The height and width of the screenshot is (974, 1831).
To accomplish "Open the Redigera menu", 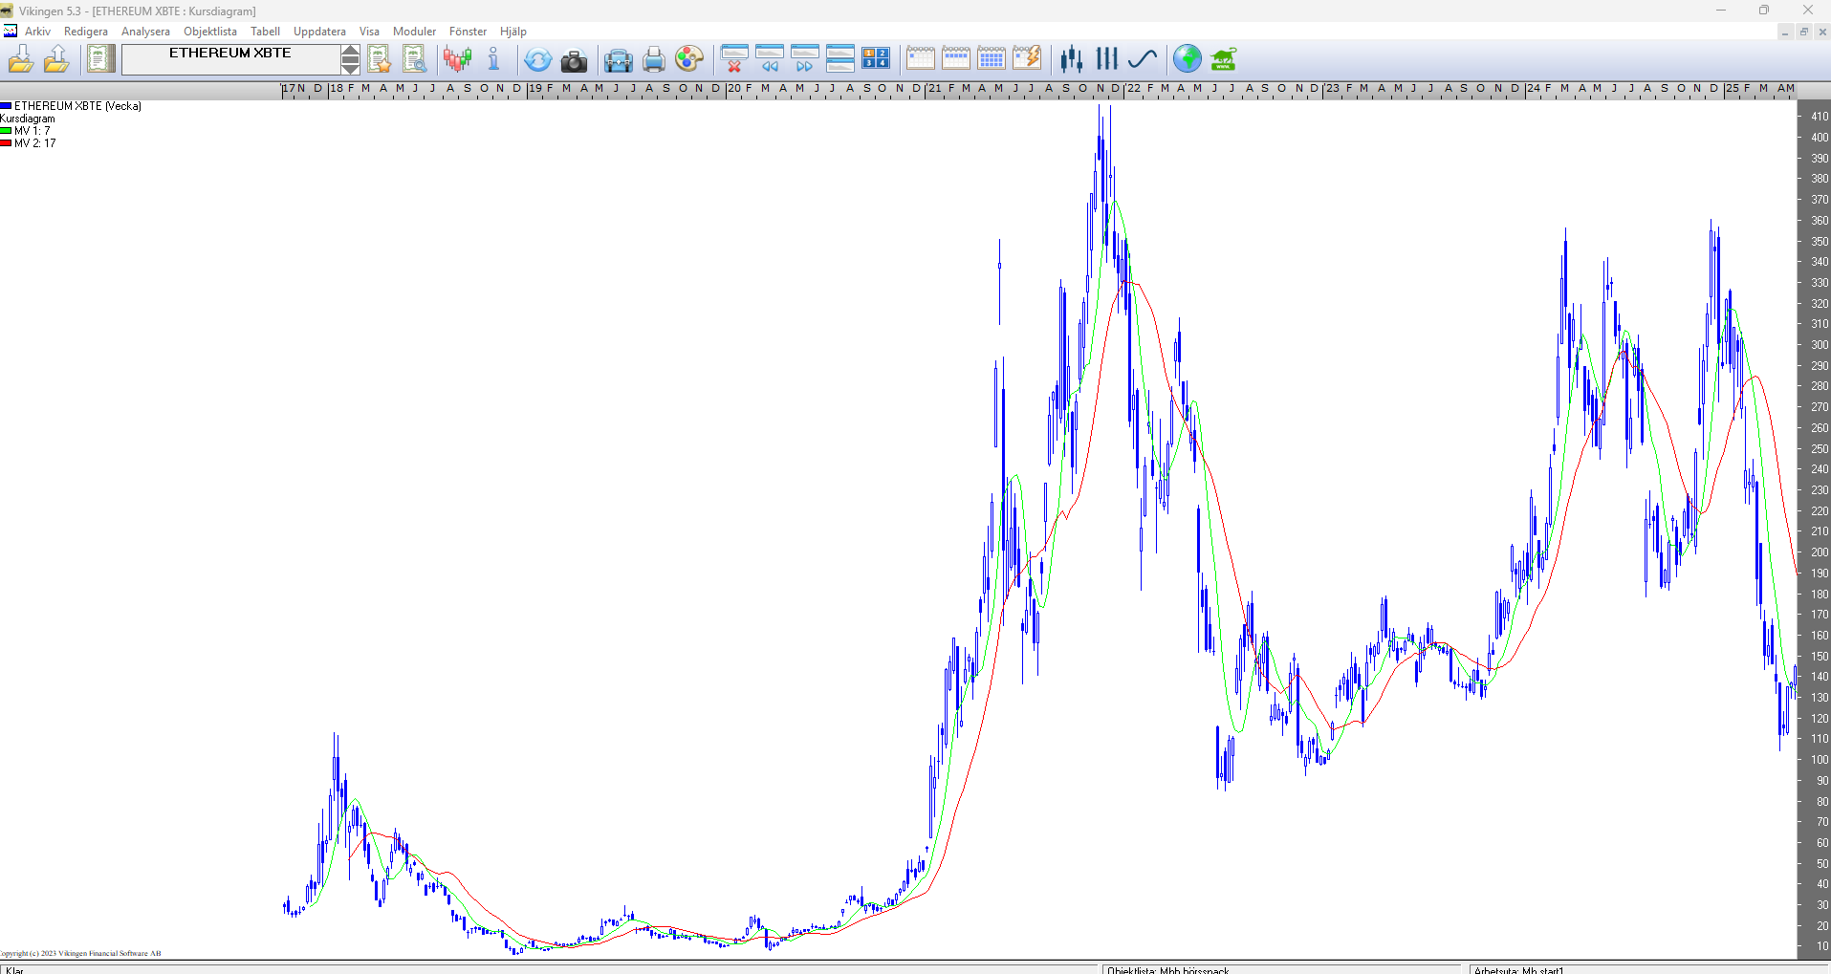I will (86, 32).
